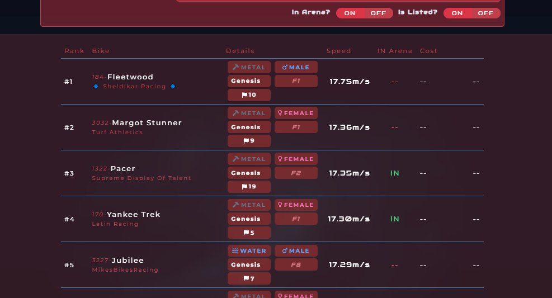Open Fleetwood bike link
Screen dimensions: 552x298
click(130, 77)
